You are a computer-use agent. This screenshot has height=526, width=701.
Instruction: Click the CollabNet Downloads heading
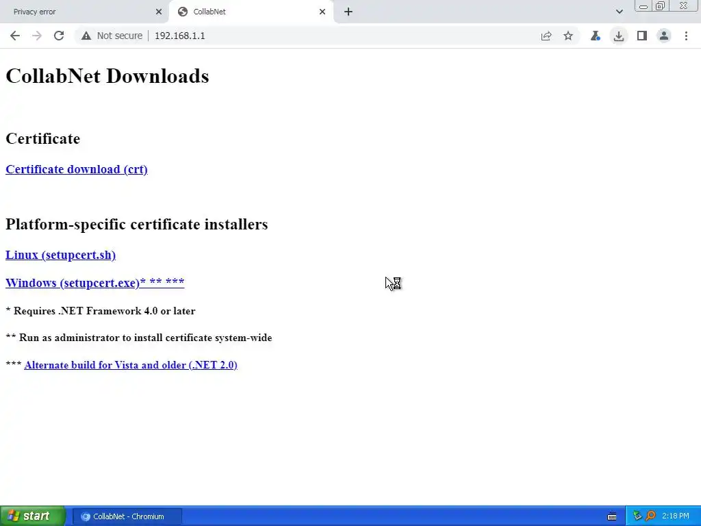point(107,76)
